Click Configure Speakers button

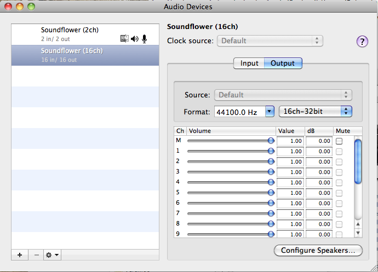[318, 250]
